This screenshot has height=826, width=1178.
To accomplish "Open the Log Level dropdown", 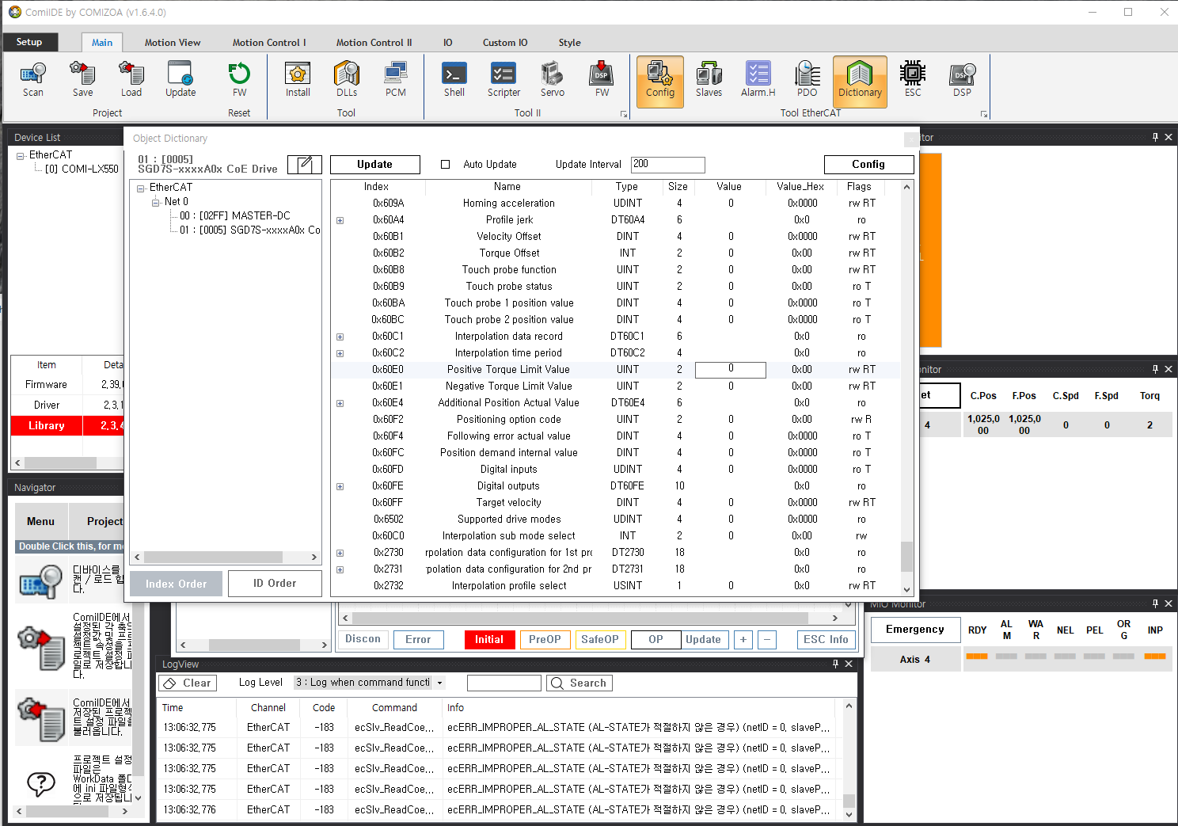I will pyautogui.click(x=370, y=683).
